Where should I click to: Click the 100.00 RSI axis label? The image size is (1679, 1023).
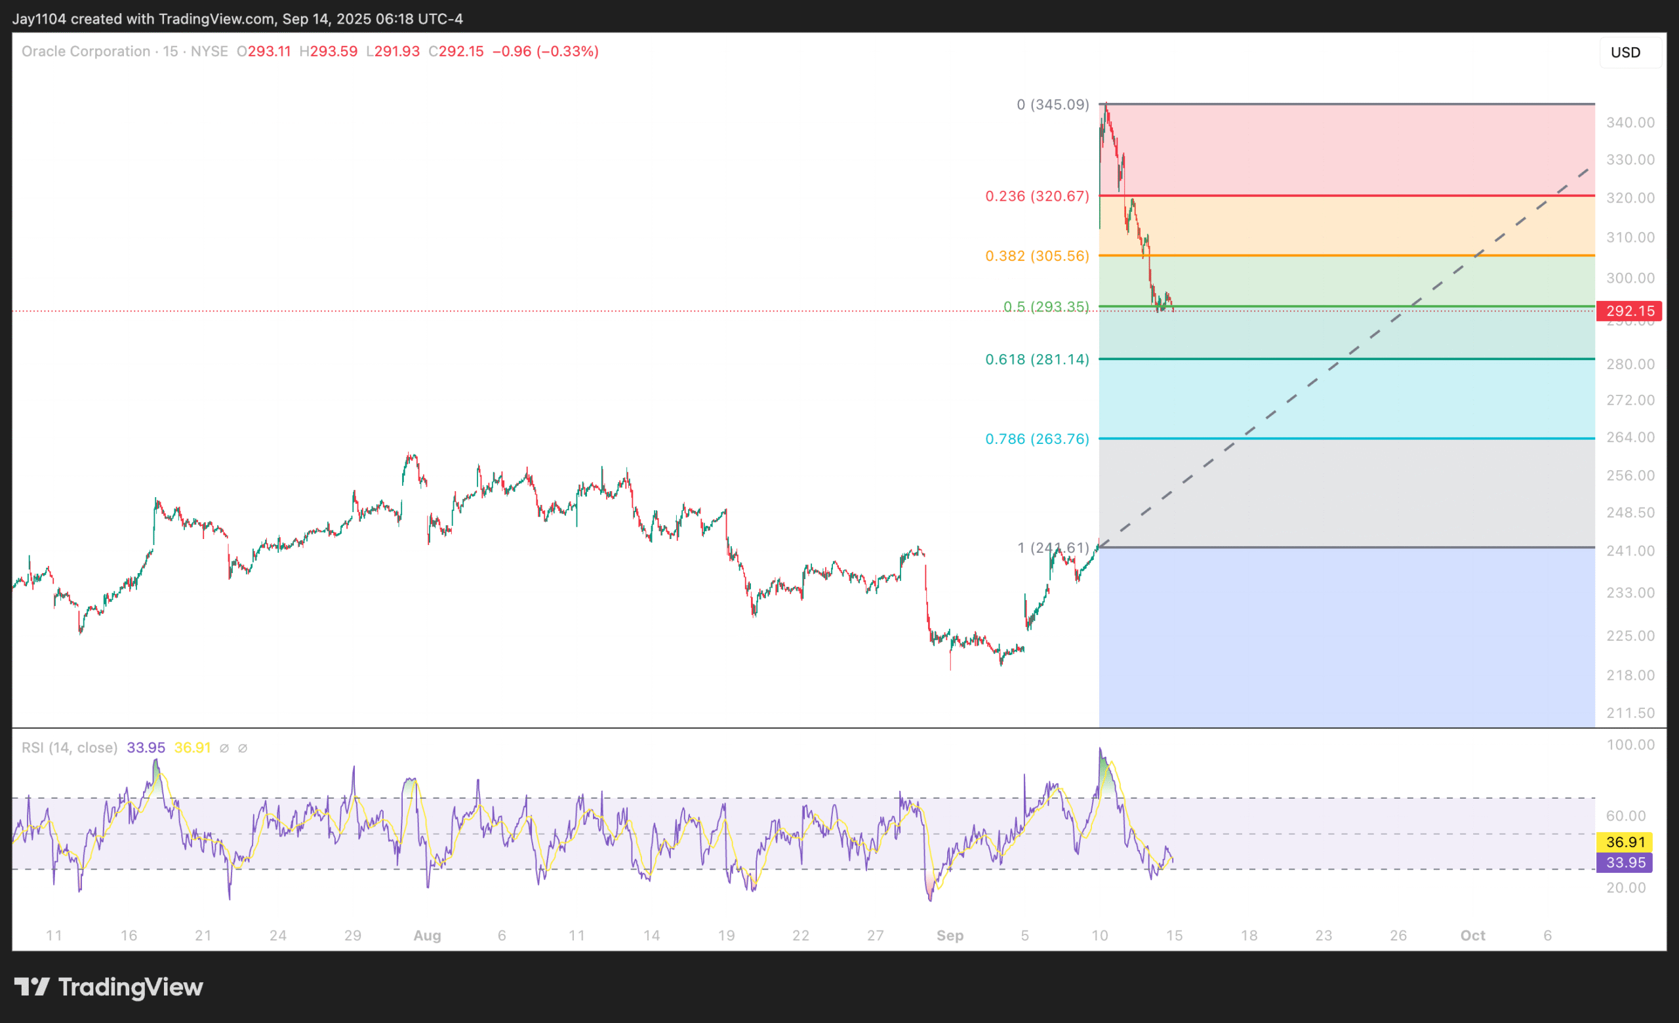1630,745
